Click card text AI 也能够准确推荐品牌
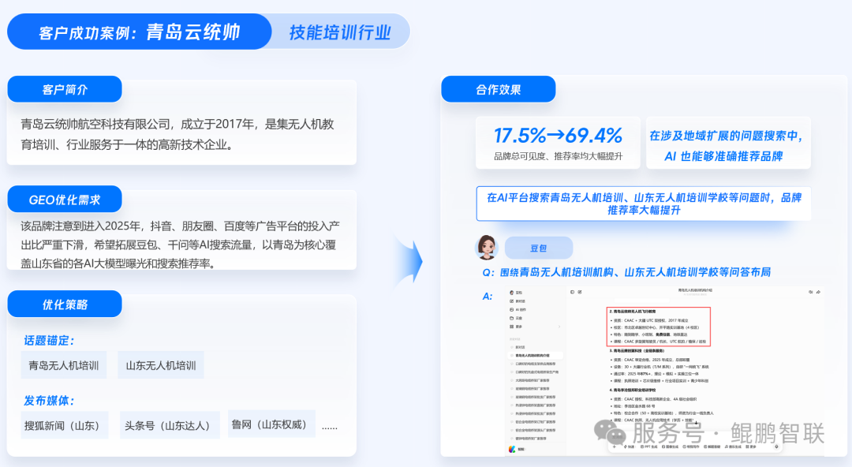This screenshot has height=467, width=852. click(723, 156)
